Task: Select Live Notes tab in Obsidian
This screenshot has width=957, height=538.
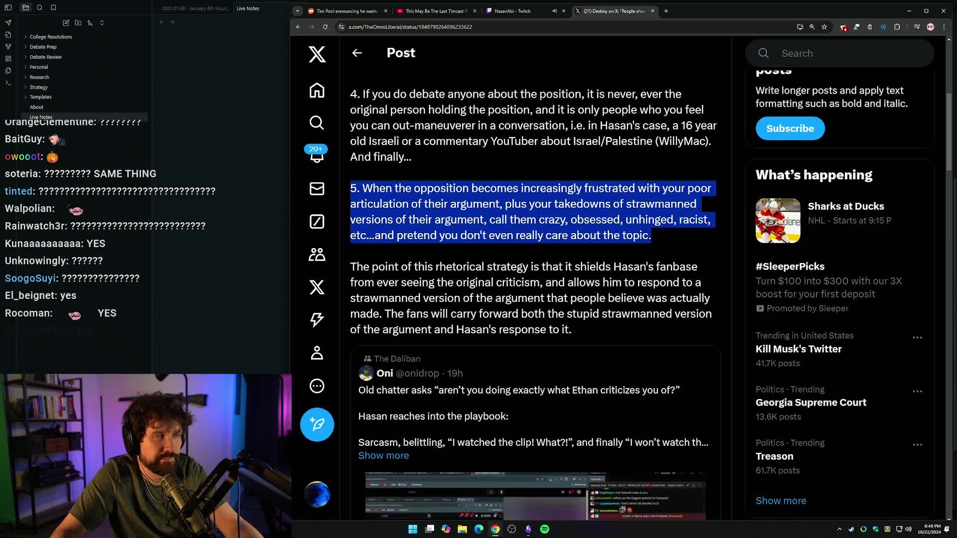Action: [x=248, y=8]
